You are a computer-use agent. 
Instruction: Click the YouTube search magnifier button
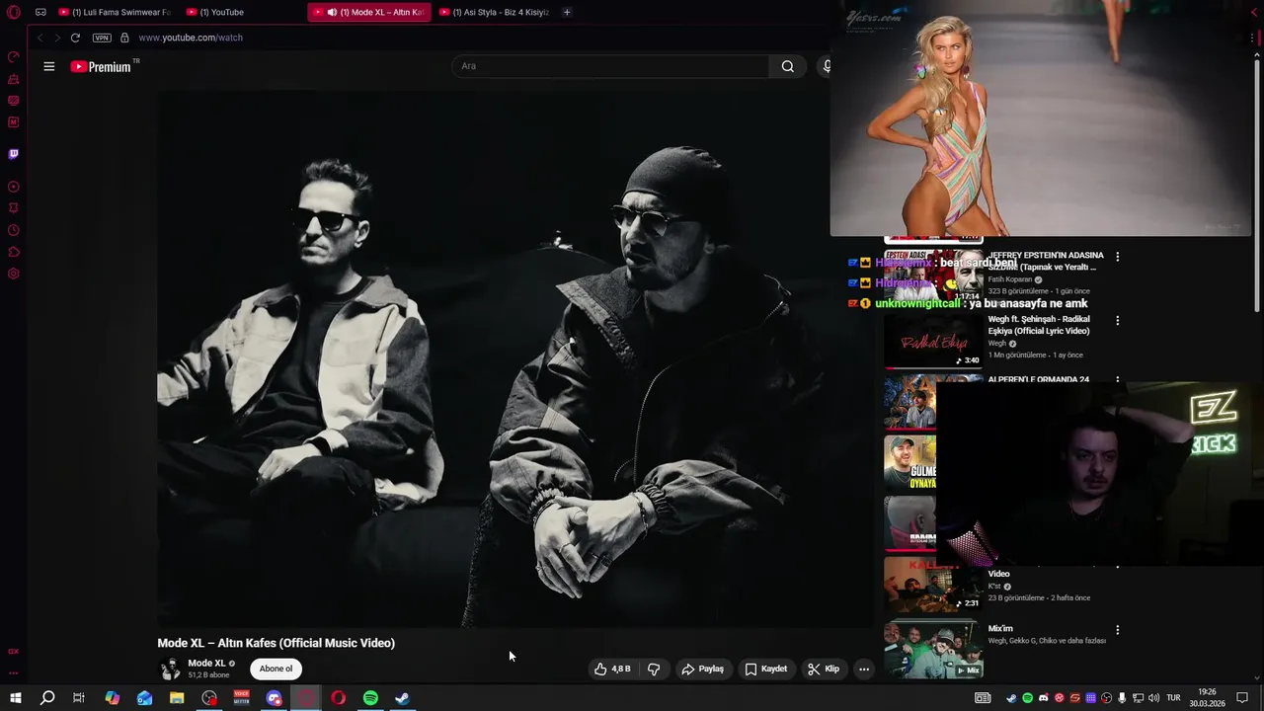787,66
